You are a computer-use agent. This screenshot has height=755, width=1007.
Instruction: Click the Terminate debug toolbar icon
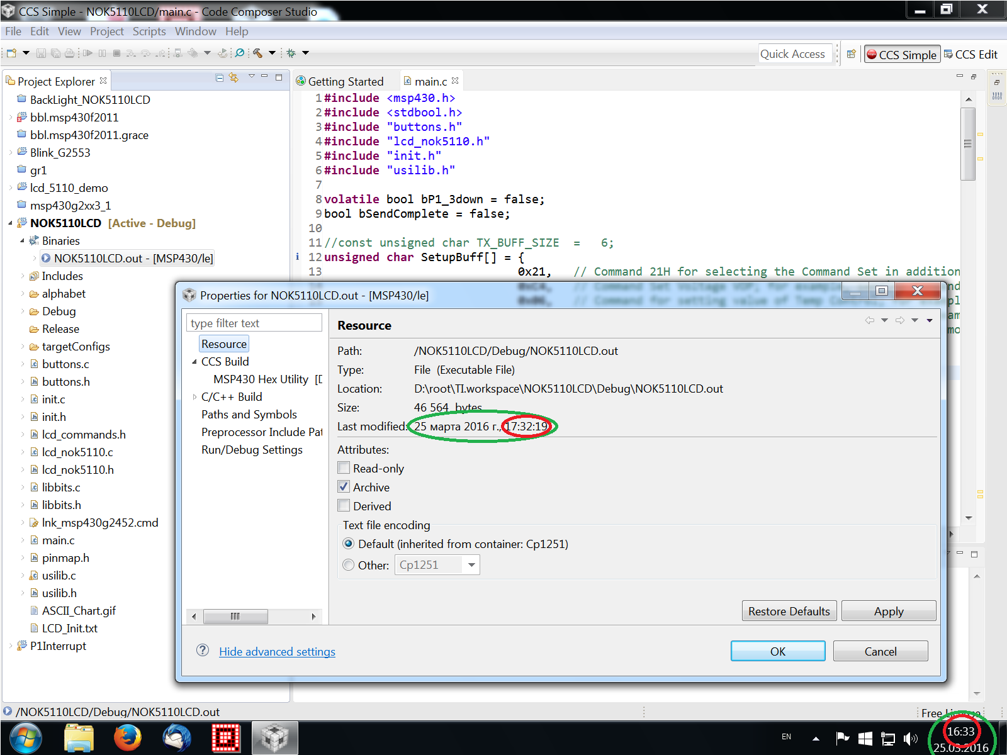[116, 53]
